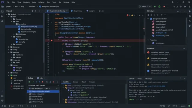This screenshot has width=192, height=108.
Task: Switch to the web.php editor tab
Action: tap(91, 11)
